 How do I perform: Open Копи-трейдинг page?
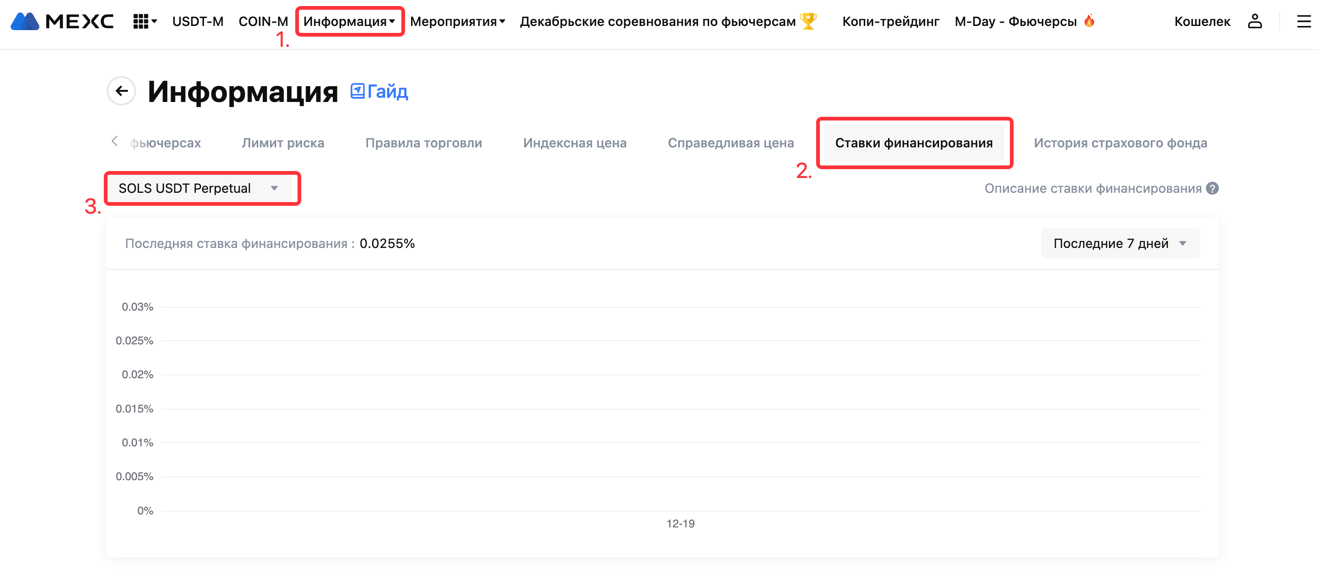coord(890,21)
